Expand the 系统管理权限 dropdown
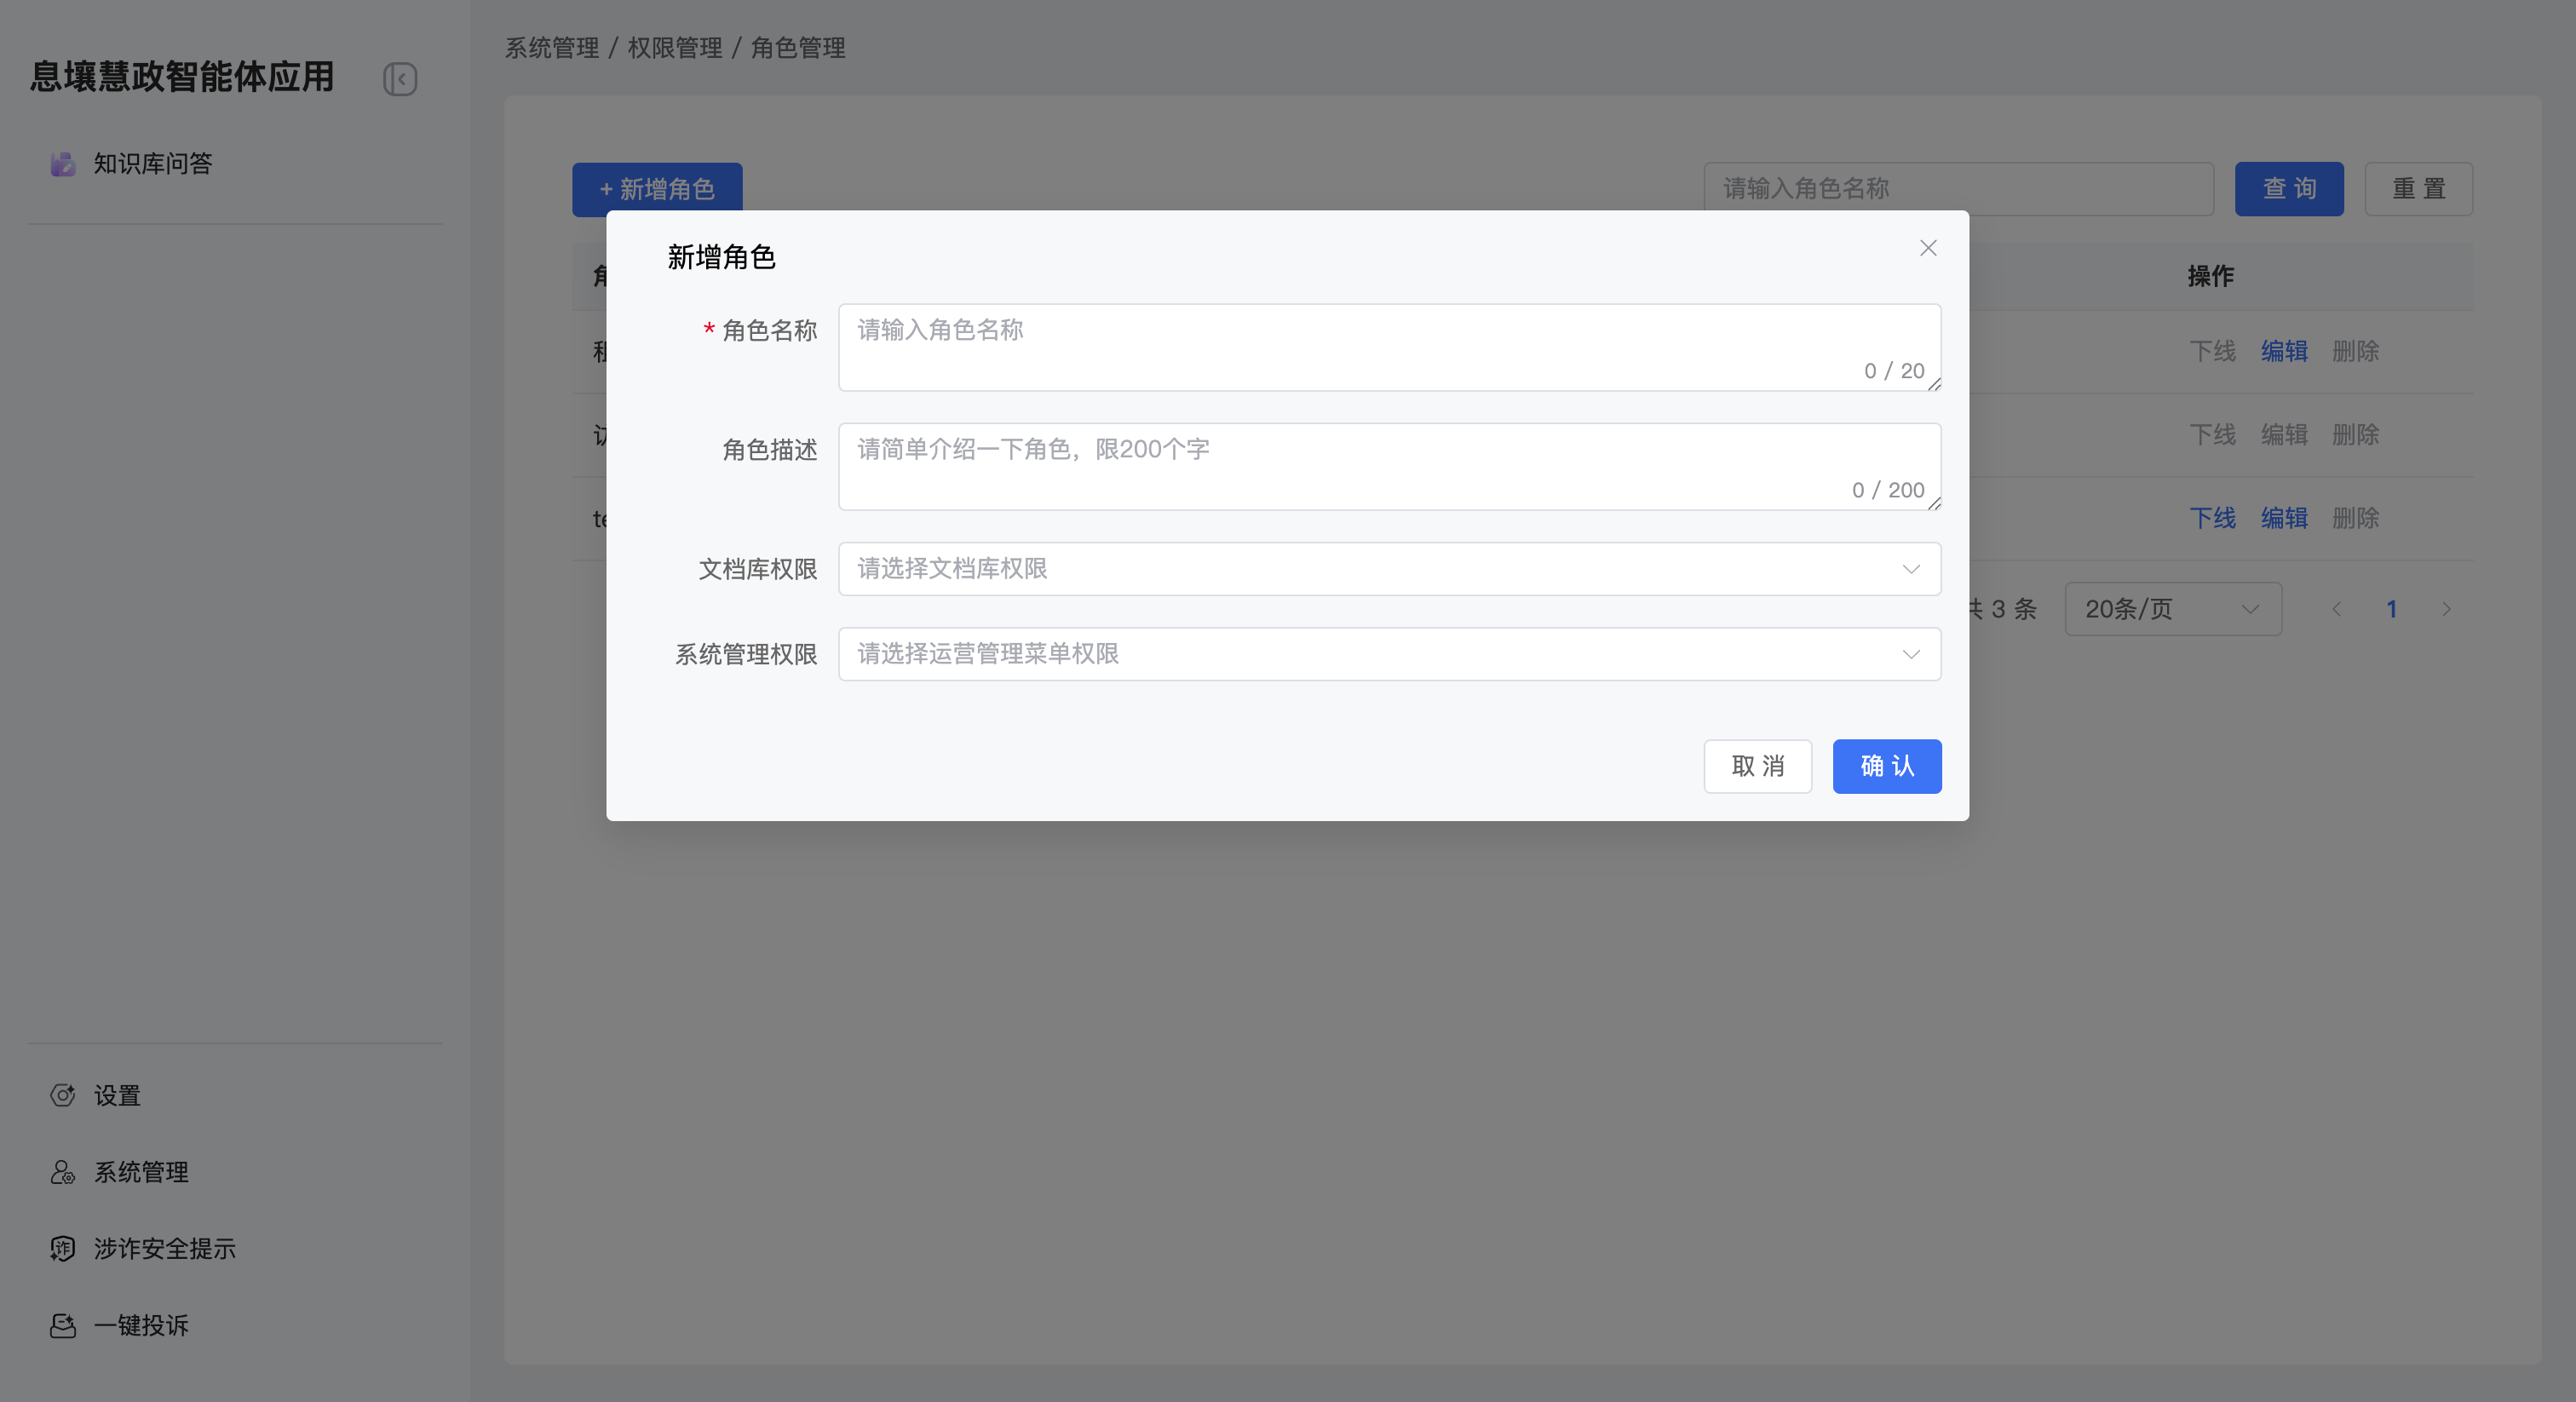Image resolution: width=2576 pixels, height=1402 pixels. (x=1389, y=654)
